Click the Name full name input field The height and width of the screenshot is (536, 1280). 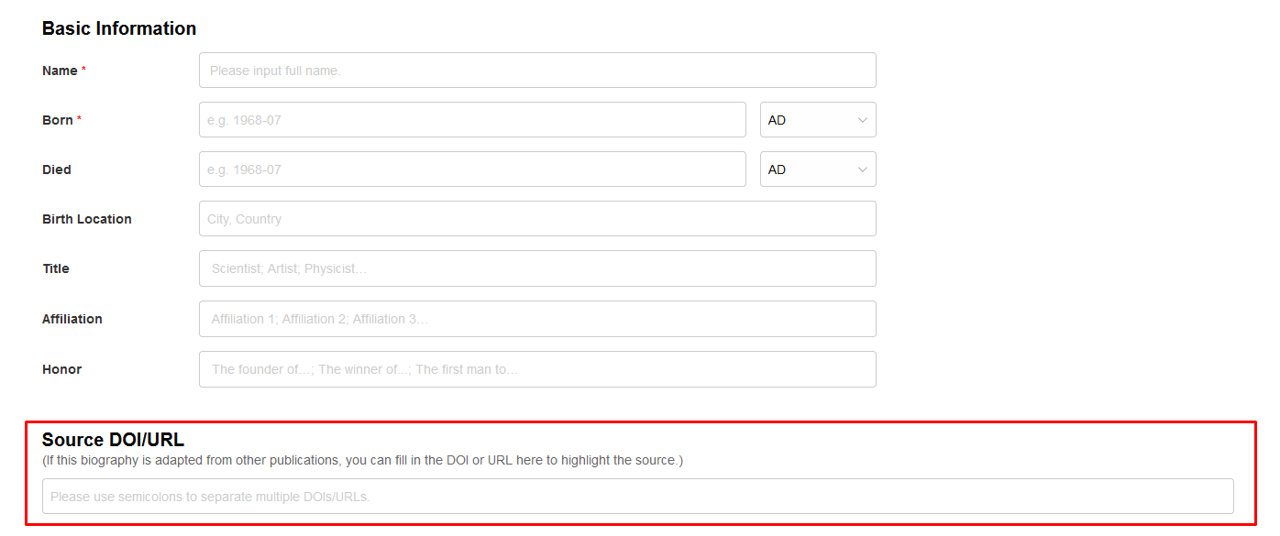[537, 71]
